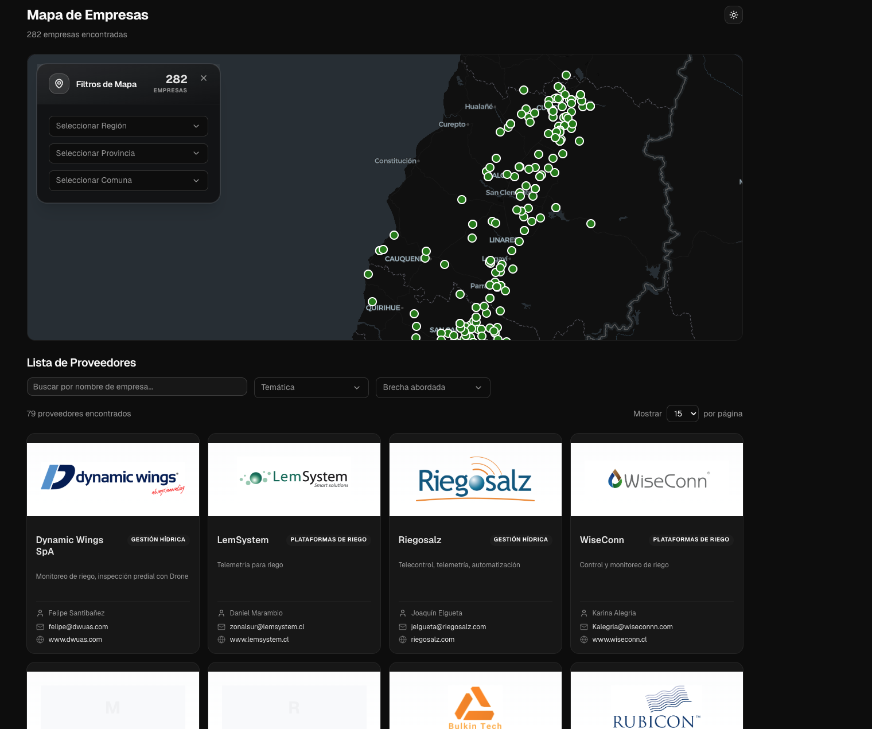Expand the Brecha abordada filter dropdown
This screenshot has width=872, height=729.
tap(433, 388)
